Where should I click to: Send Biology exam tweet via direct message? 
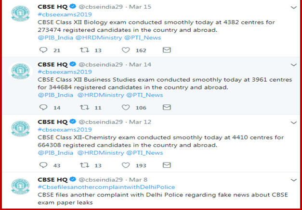coord(167,50)
